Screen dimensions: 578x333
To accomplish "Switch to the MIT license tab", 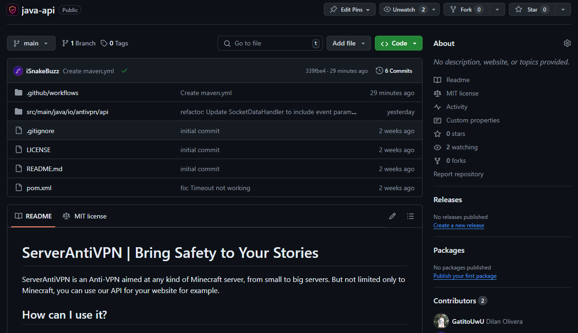I will [x=84, y=216].
